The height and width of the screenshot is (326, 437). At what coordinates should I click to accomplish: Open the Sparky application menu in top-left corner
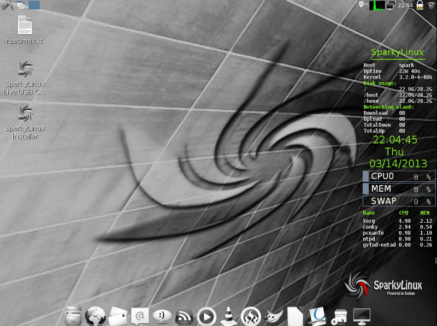(x=5, y=4)
